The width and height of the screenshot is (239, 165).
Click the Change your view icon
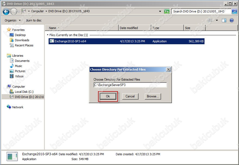210,20
